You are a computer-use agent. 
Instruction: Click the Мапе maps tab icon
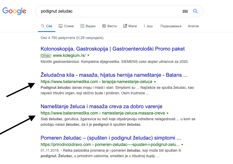click(125, 26)
